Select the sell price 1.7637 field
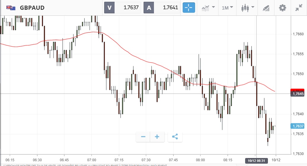The width and height of the screenshot is (307, 166). click(128, 8)
